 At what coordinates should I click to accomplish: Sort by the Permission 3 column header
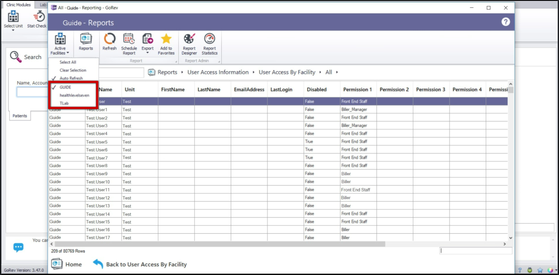tap(431, 89)
